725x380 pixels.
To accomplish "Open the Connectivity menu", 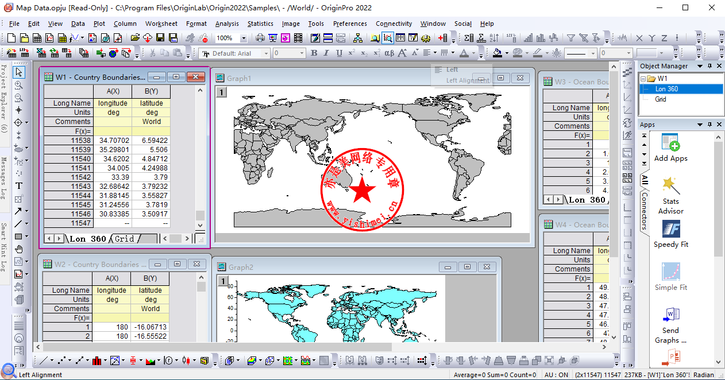I will click(394, 24).
